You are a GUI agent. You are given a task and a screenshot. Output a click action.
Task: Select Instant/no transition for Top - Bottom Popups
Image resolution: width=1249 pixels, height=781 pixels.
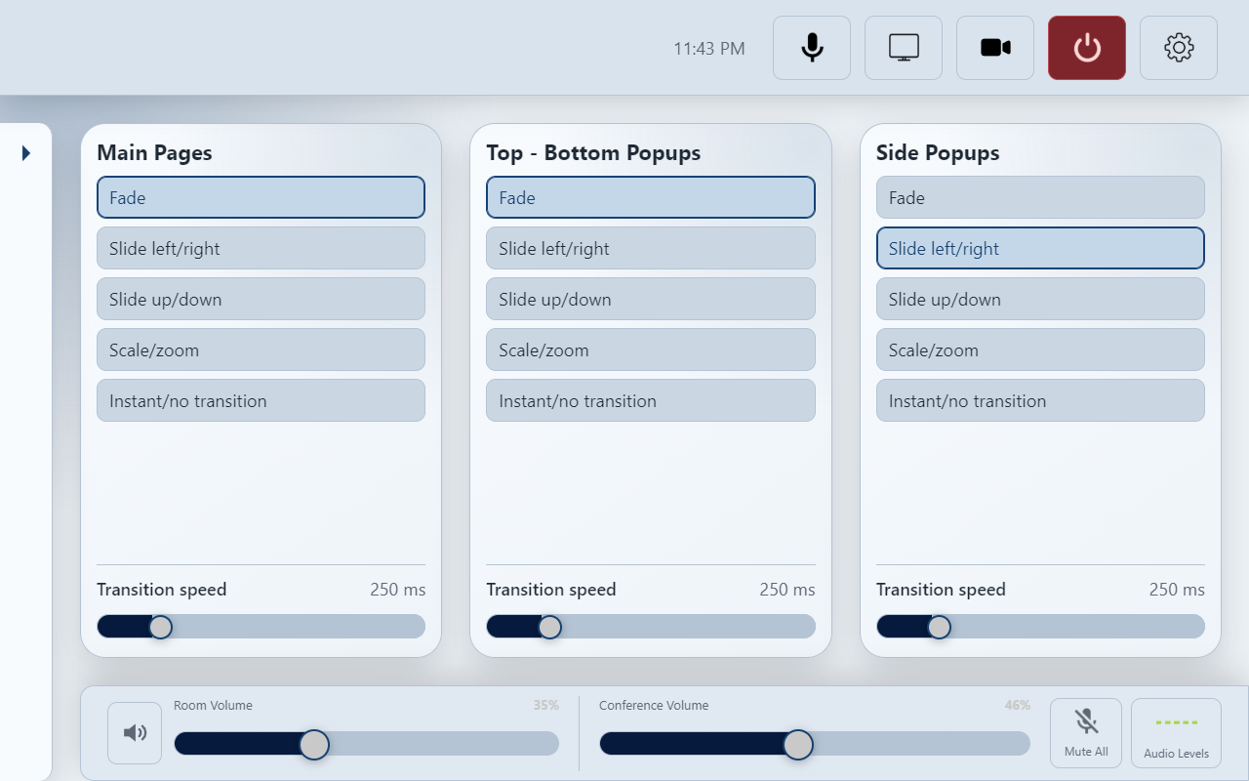point(651,400)
